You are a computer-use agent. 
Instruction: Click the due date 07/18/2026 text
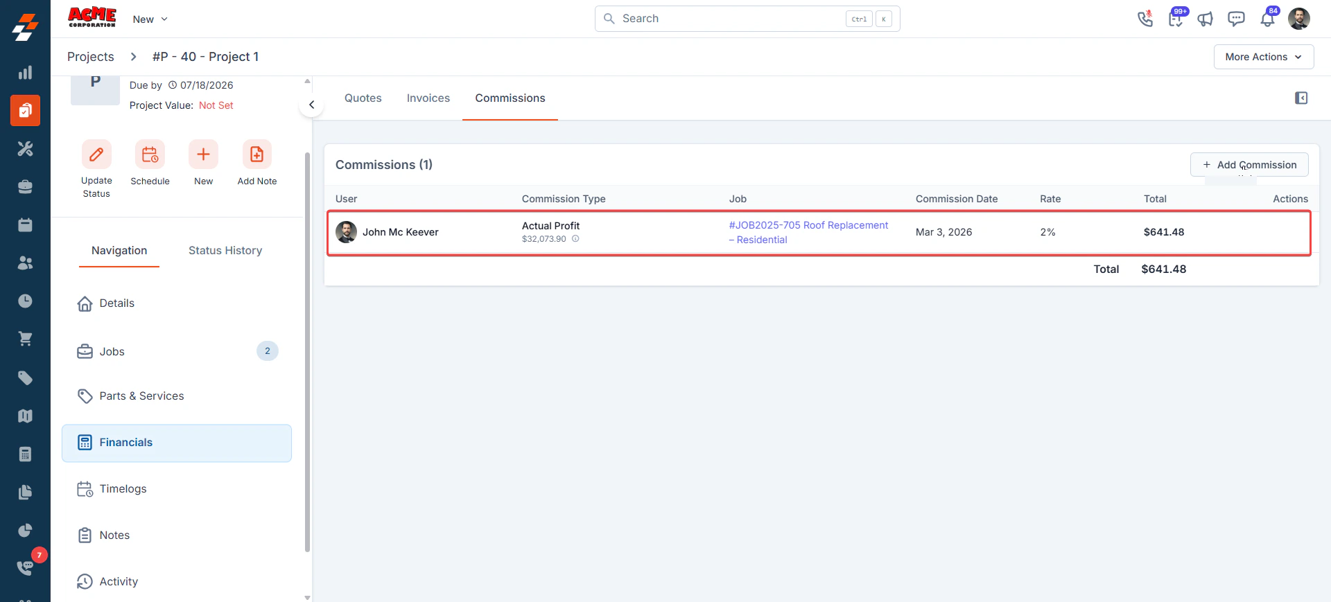(207, 85)
